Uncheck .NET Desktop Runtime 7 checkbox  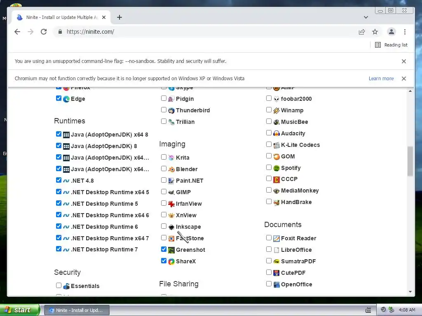pyautogui.click(x=59, y=249)
